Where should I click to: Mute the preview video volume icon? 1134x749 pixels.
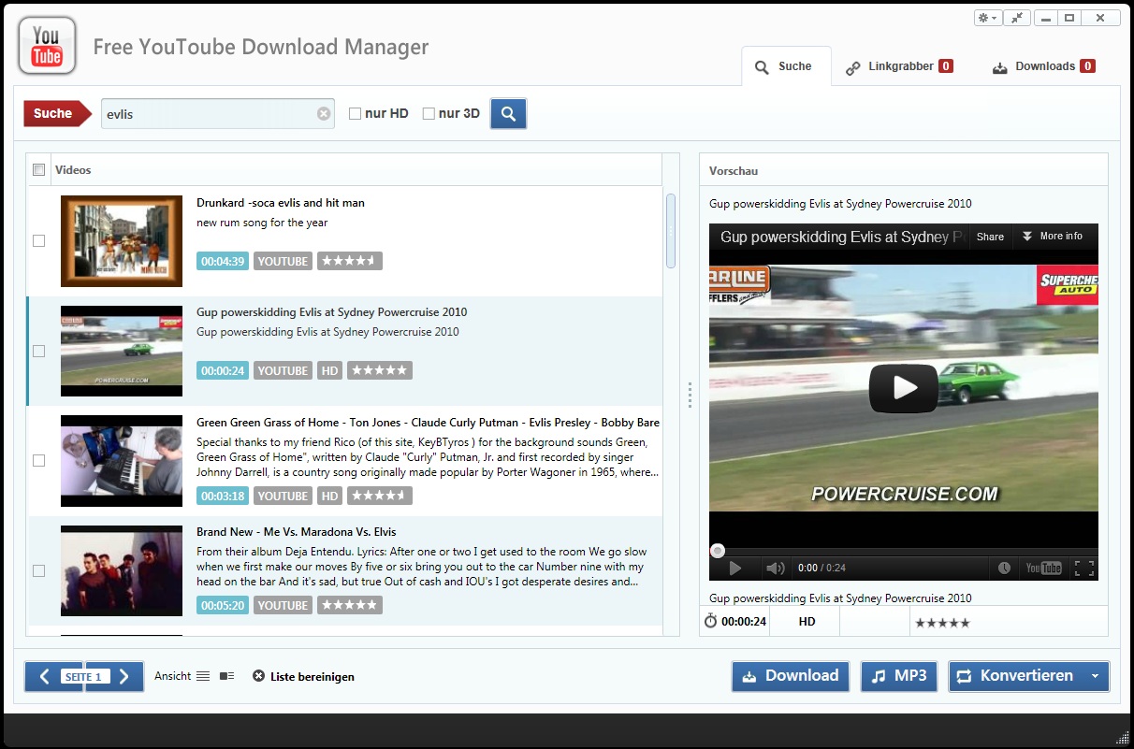(x=775, y=568)
